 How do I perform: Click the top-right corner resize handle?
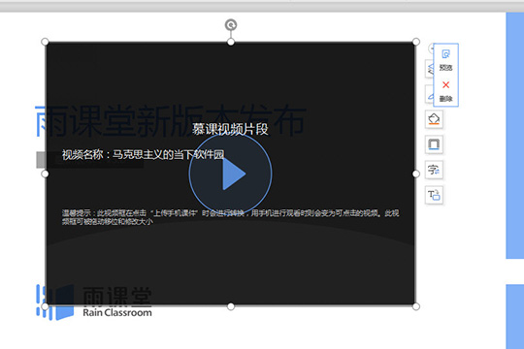pos(416,42)
